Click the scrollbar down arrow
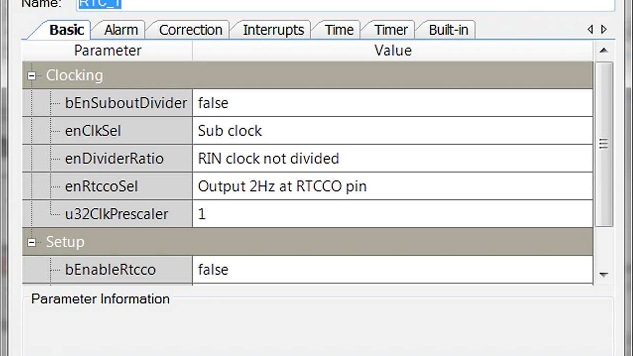This screenshot has height=356, width=633. [603, 275]
